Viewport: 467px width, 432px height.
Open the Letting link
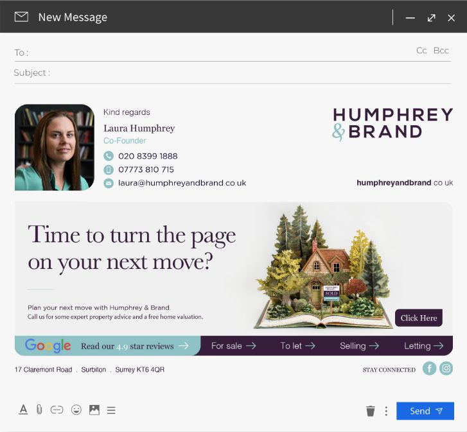point(423,346)
